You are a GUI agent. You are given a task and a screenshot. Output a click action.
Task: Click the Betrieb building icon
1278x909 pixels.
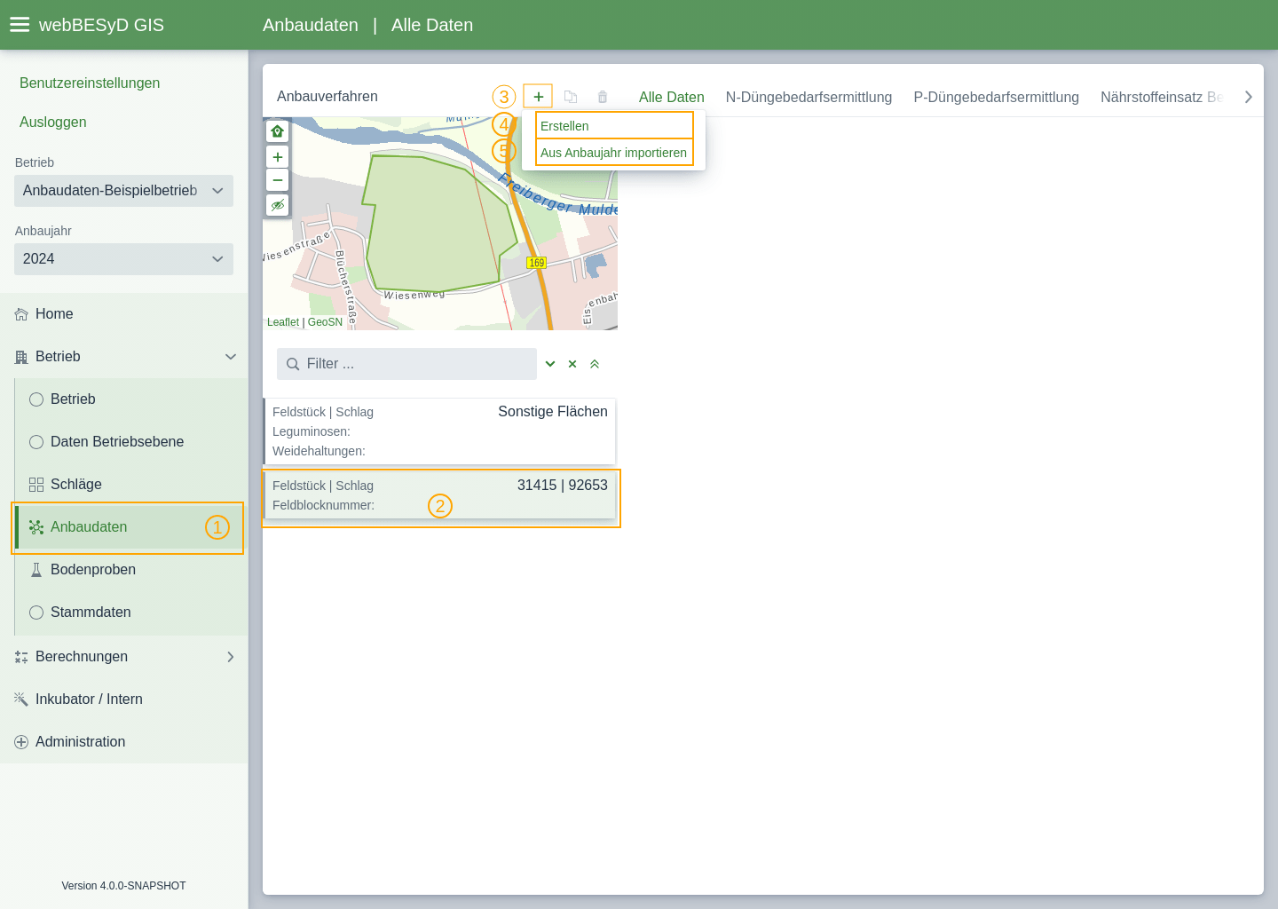tap(21, 357)
